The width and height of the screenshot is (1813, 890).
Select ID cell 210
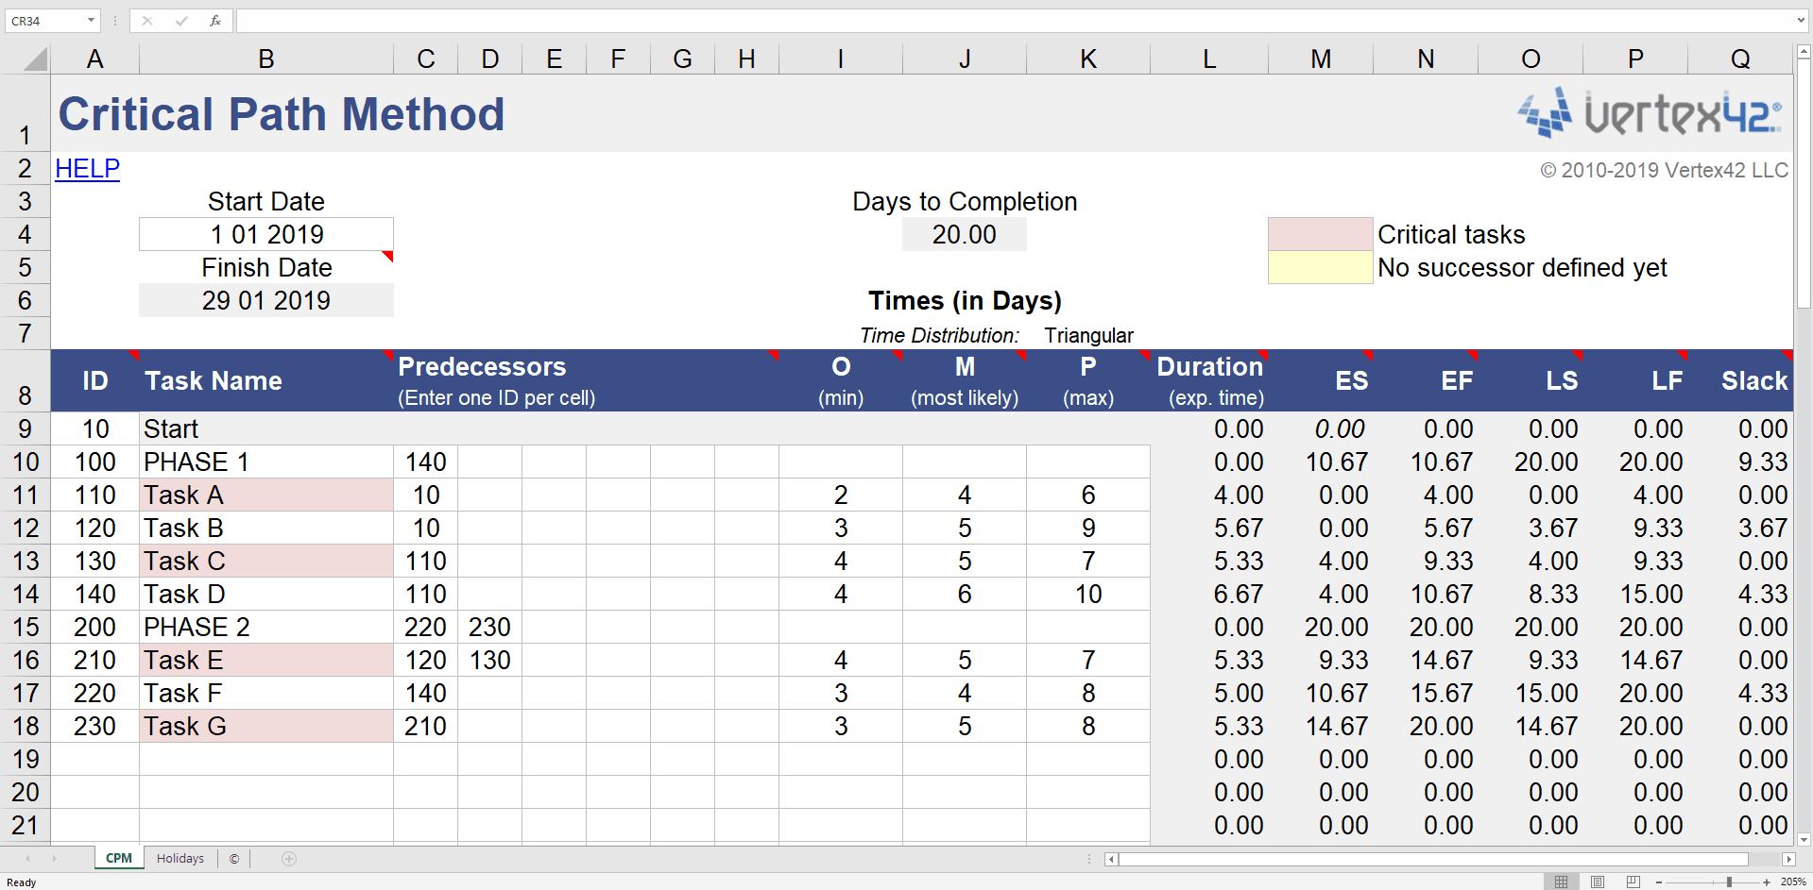point(94,660)
